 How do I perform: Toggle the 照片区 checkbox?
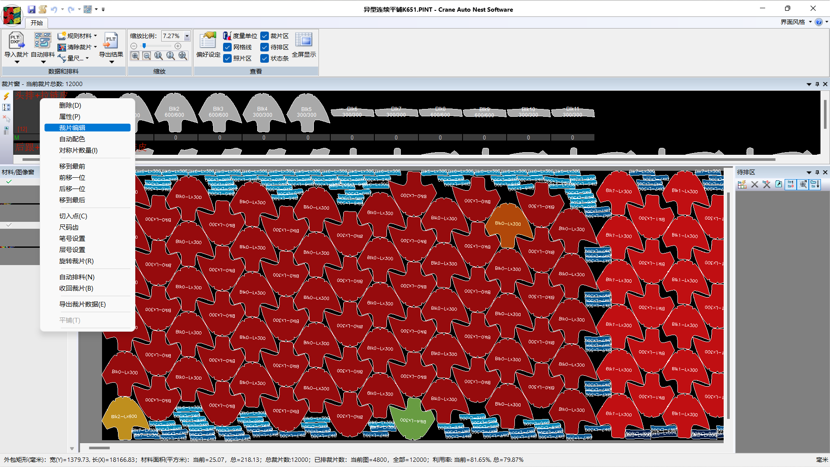click(227, 58)
